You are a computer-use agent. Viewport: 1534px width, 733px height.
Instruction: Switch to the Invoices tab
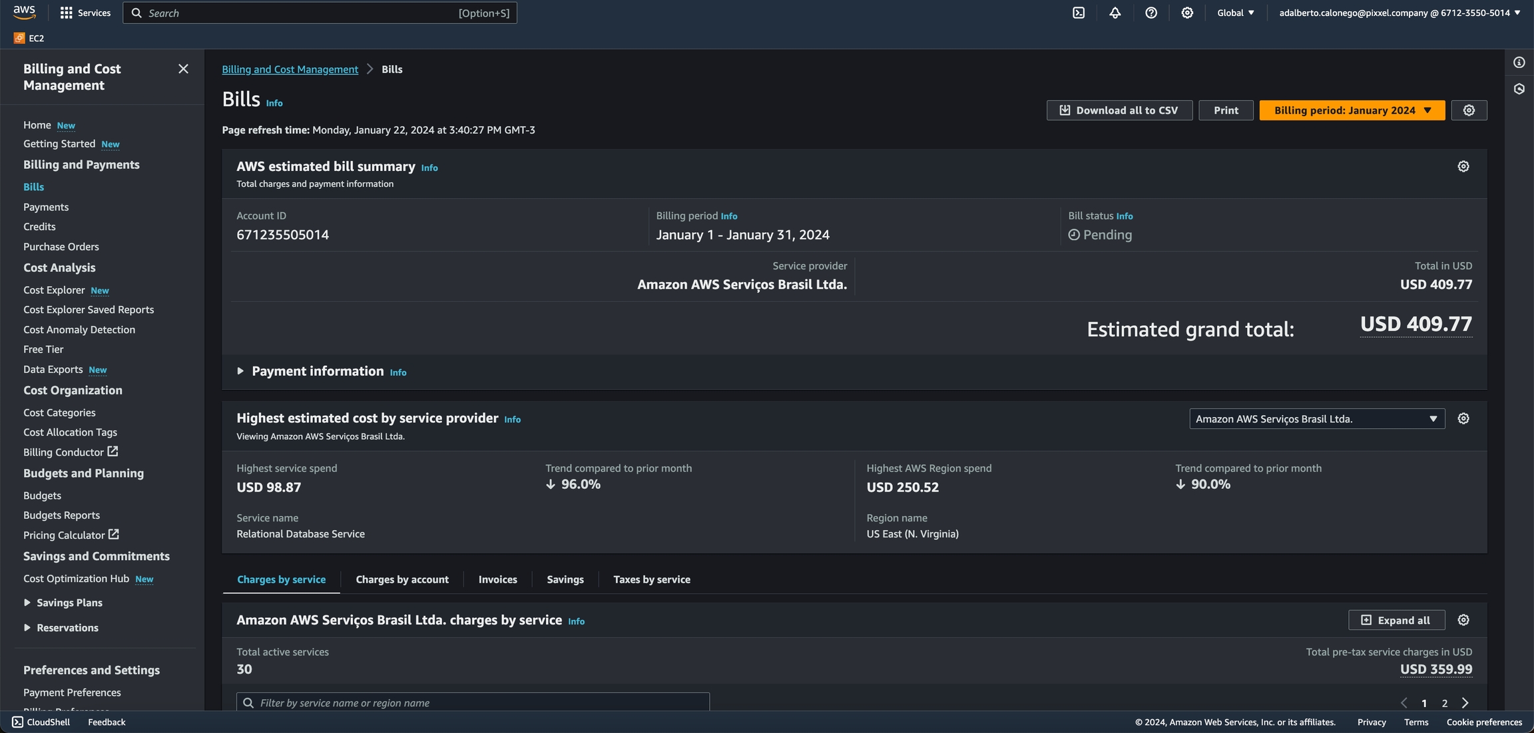coord(497,579)
